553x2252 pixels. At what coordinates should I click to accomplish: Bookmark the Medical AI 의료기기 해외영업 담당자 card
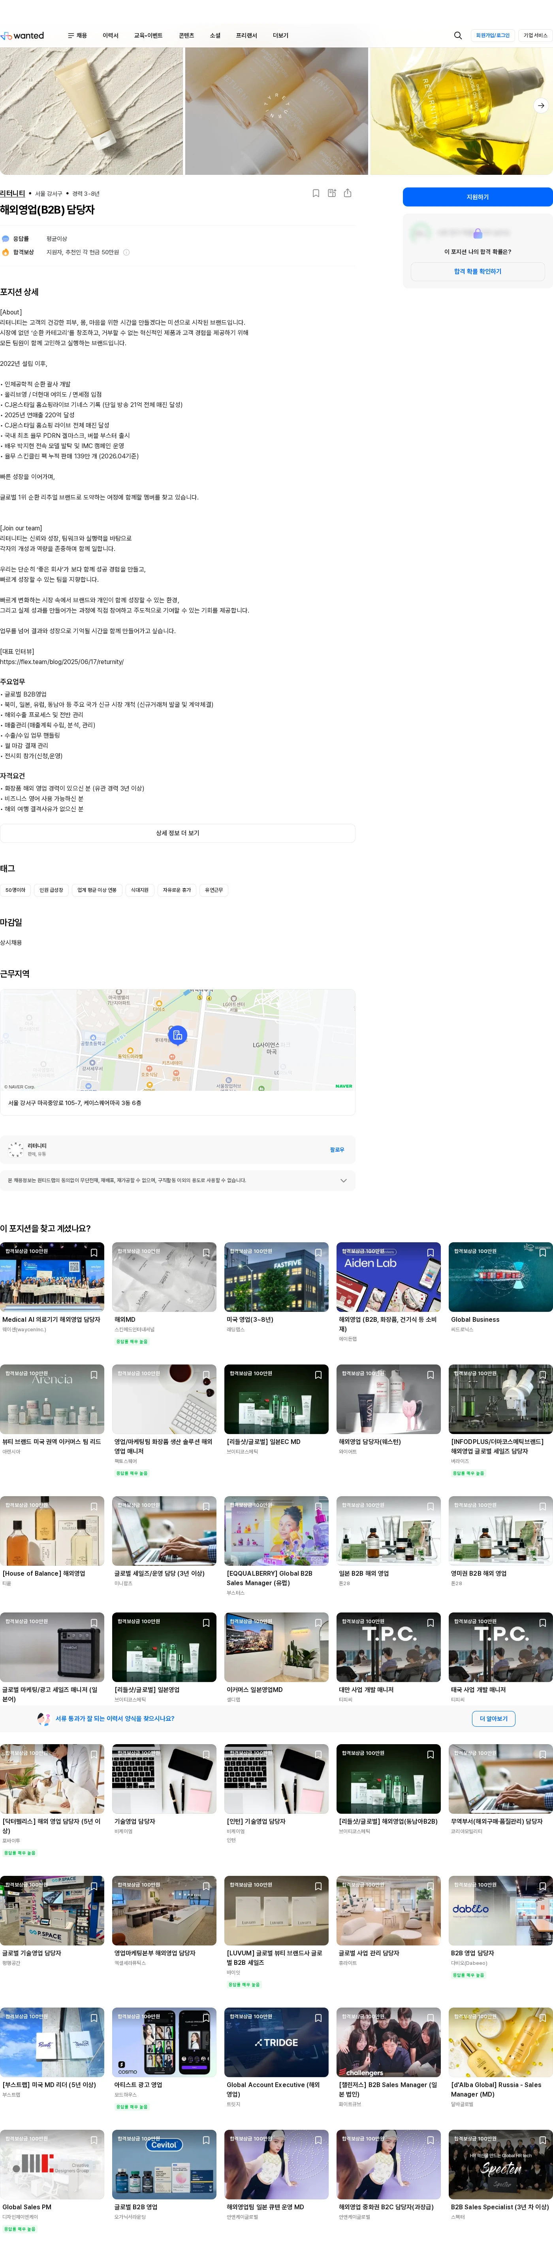pyautogui.click(x=94, y=1253)
